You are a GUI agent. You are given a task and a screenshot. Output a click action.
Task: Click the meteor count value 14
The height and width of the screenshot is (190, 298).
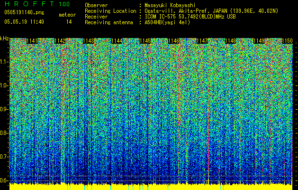[69, 22]
